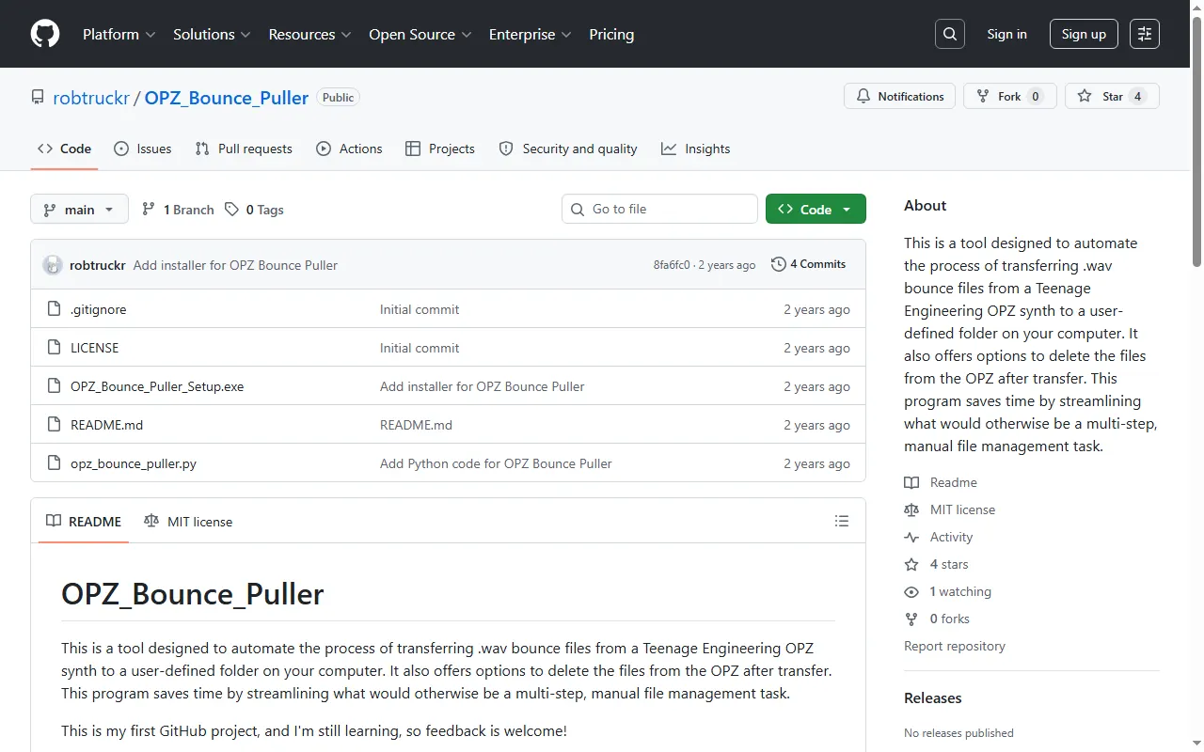The image size is (1204, 752).
Task: Open the Pull requests tab
Action: (x=244, y=149)
